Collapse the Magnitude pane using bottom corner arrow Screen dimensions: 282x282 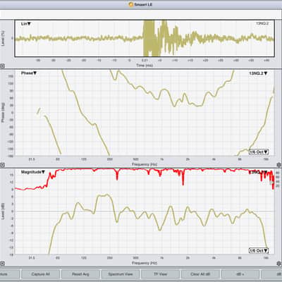[x=2, y=264]
